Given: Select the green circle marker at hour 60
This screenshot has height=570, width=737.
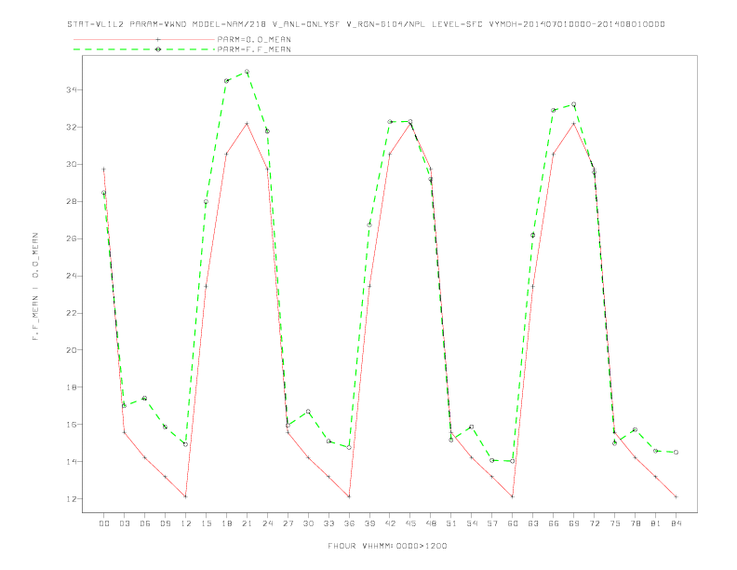Looking at the screenshot, I should pyautogui.click(x=513, y=461).
